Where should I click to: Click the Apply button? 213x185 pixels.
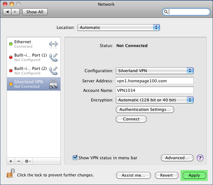[194, 175]
